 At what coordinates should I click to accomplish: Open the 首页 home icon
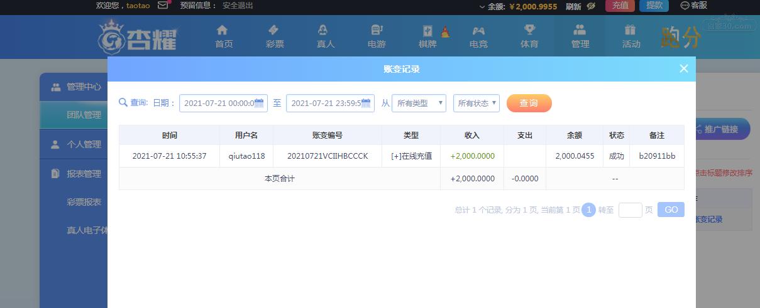pyautogui.click(x=223, y=30)
